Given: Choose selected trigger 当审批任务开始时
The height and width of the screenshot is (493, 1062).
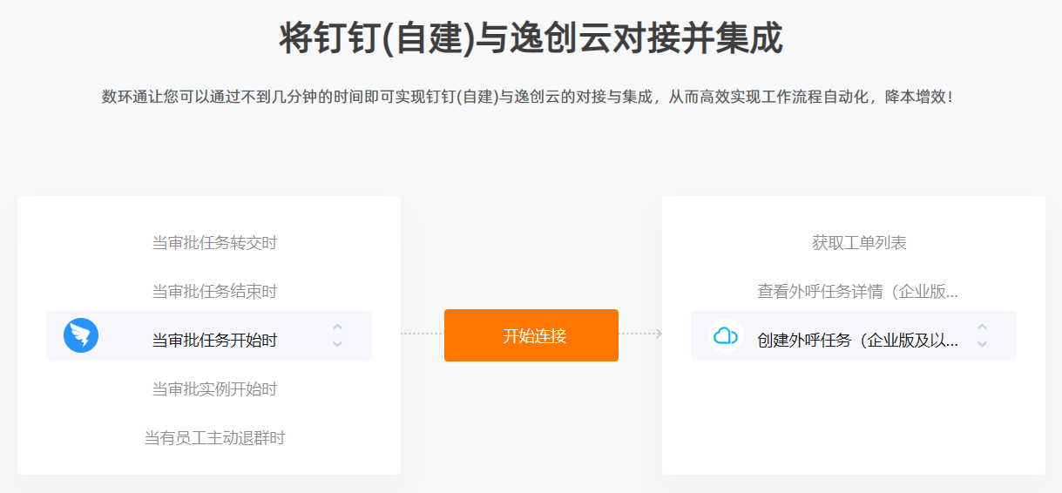Looking at the screenshot, I should coord(214,341).
